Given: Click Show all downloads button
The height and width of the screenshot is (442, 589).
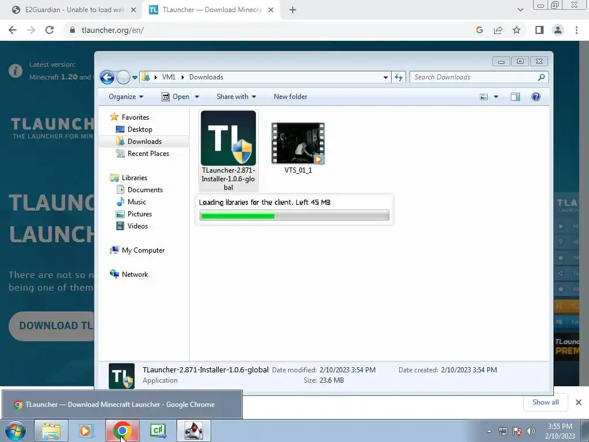Looking at the screenshot, I should (x=545, y=402).
